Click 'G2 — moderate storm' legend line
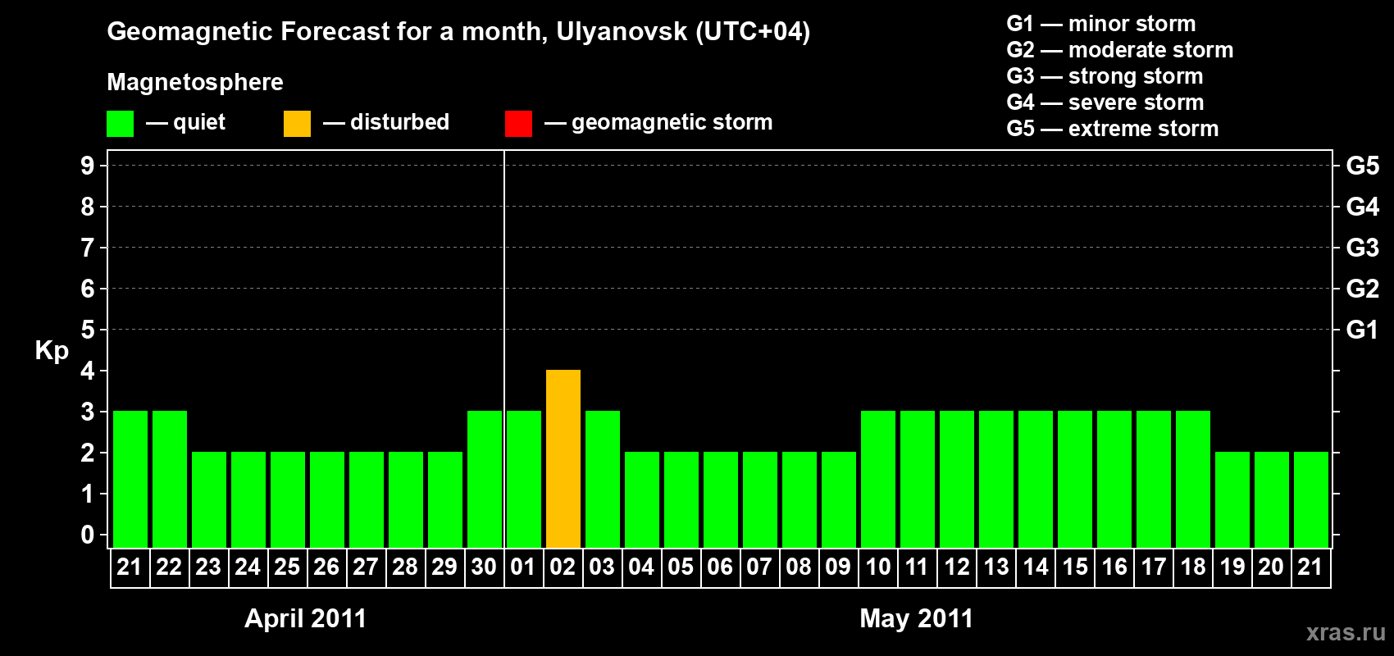1394x656 pixels. tap(1119, 50)
